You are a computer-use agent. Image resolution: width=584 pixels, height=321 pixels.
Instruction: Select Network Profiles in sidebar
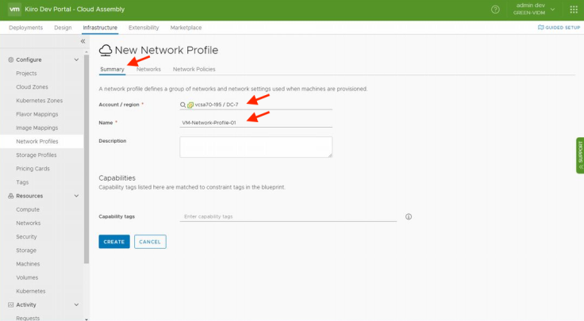tap(41, 141)
